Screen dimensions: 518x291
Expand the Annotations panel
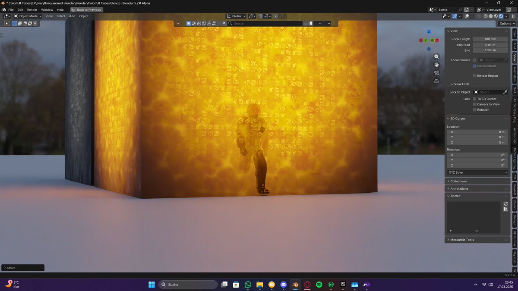(477, 188)
